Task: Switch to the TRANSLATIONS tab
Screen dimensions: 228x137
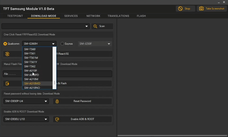Action: pos(118,16)
